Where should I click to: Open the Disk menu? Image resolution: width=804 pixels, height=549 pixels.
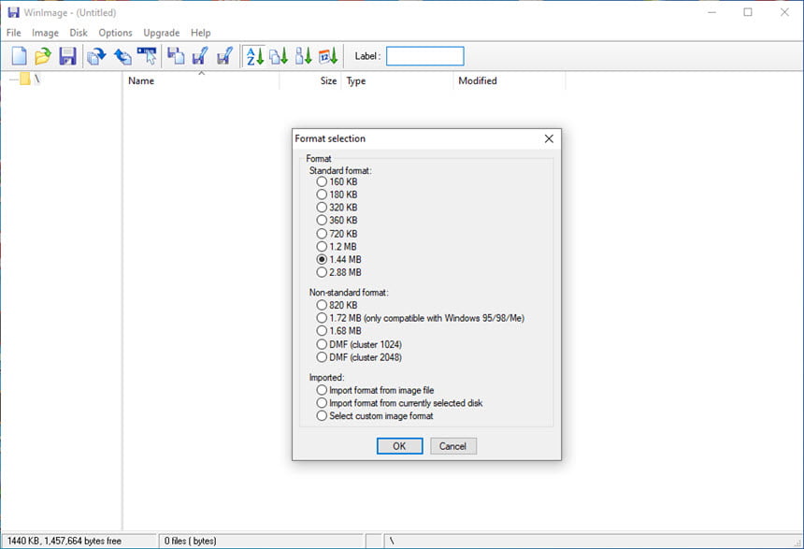tap(79, 33)
